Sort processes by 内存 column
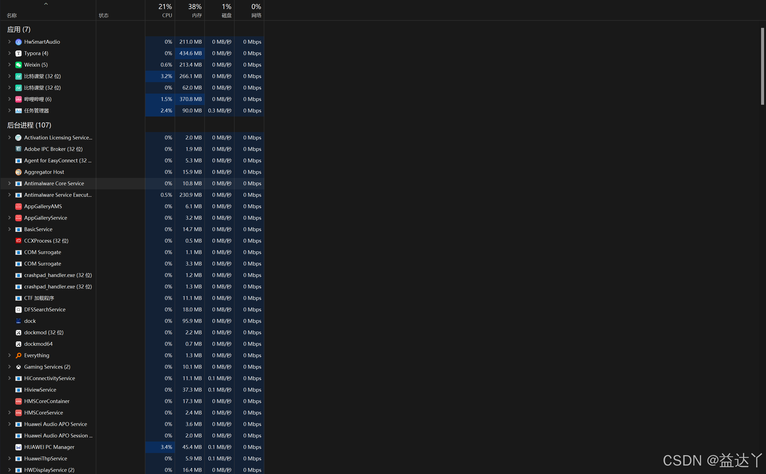766x474 pixels. (x=190, y=10)
